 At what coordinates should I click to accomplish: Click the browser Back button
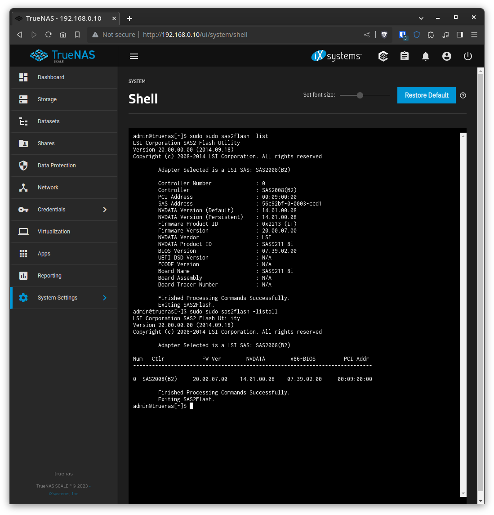20,35
